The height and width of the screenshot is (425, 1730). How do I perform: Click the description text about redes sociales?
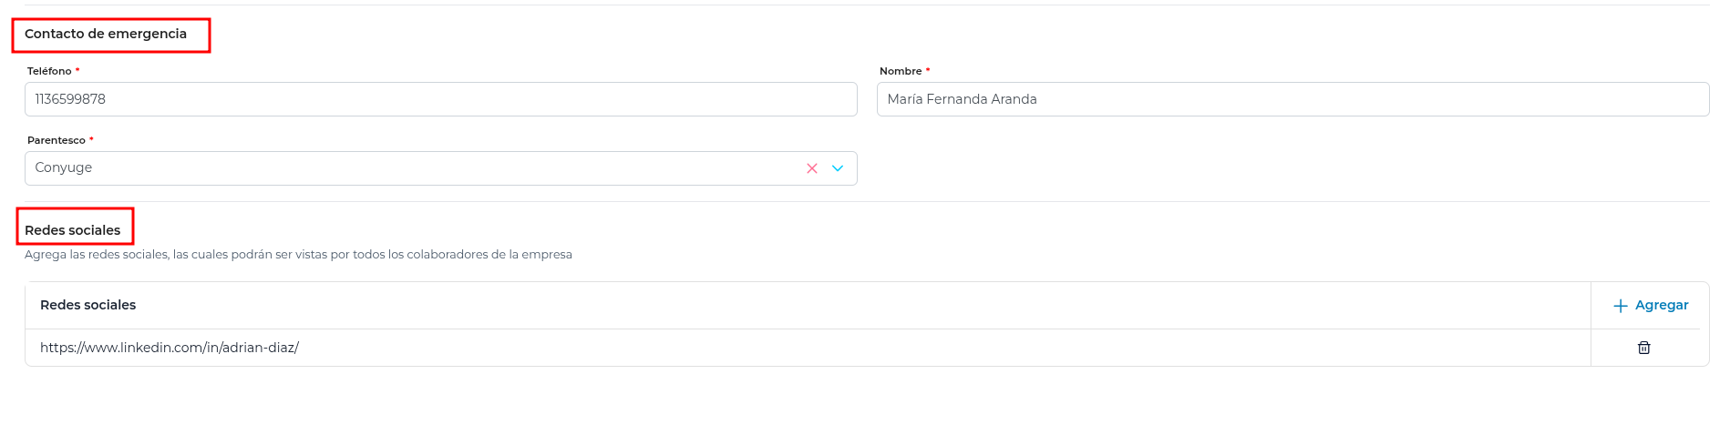(x=298, y=255)
